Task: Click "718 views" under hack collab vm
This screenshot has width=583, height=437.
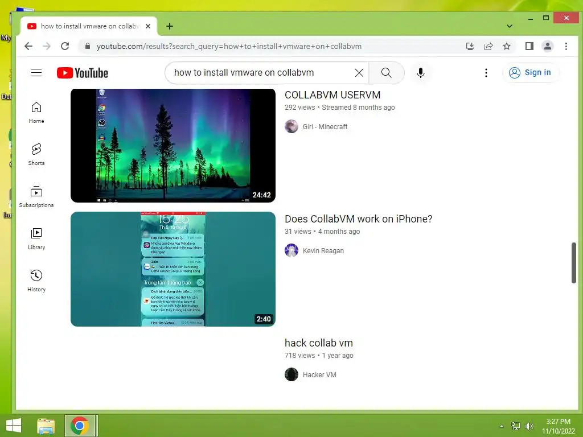Action: tap(299, 356)
